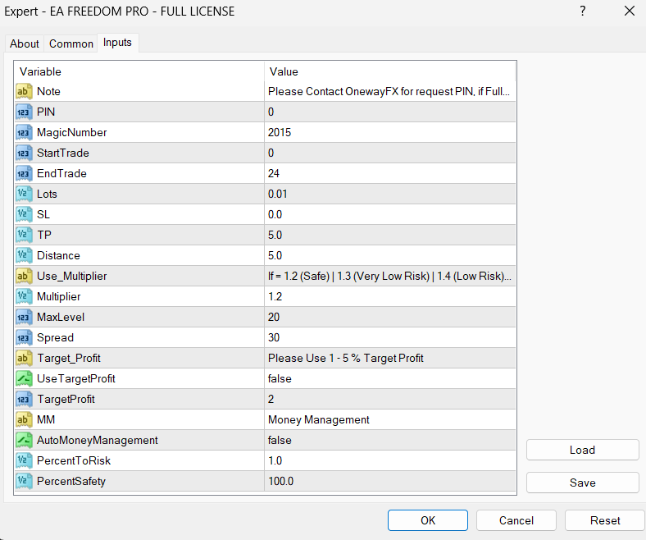Viewport: 646px width, 540px height.
Task: Select the AutoMoneyManagement variable name
Action: click(x=98, y=441)
